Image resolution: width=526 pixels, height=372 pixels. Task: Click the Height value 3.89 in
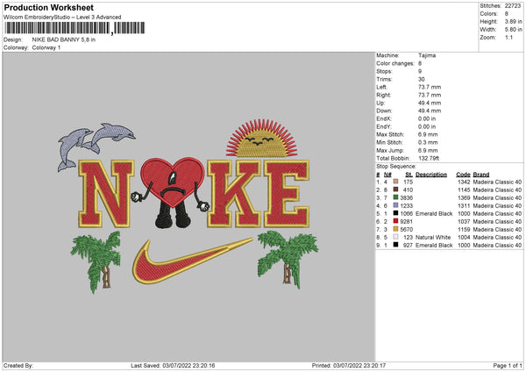[x=514, y=21]
